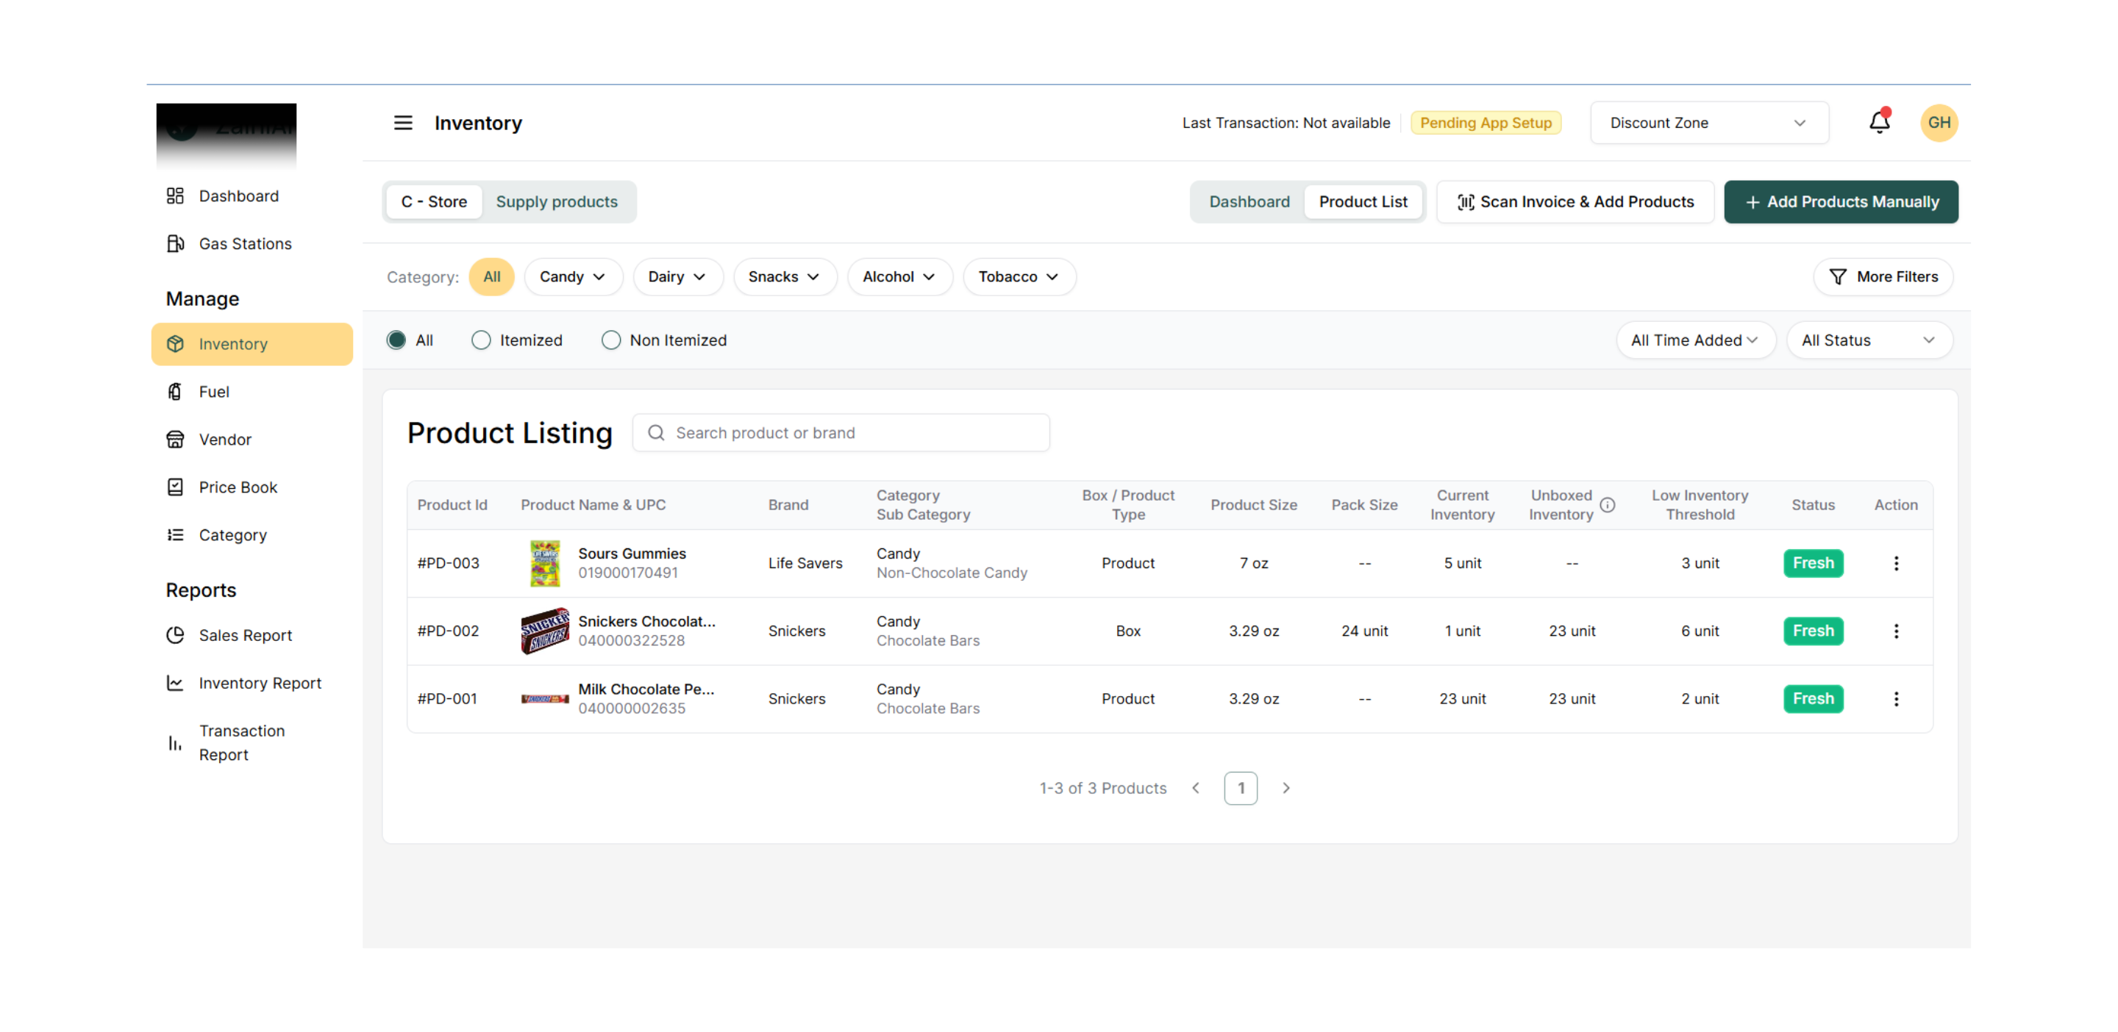Viewport: 2118px width, 1032px height.
Task: Click Scan Invoice & Add Products button
Action: (1575, 202)
